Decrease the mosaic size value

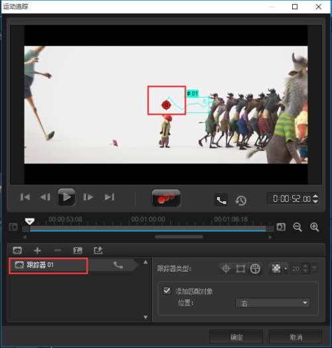(305, 271)
